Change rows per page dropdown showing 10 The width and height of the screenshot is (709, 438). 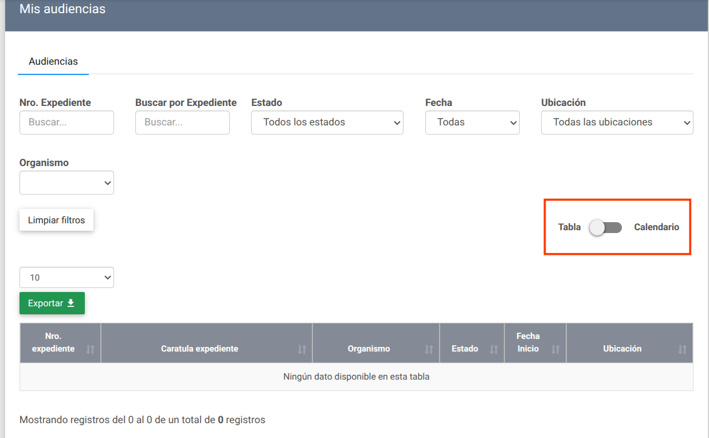pos(66,278)
